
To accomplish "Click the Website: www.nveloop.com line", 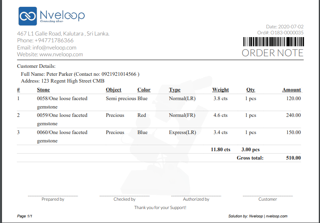I will (x=50, y=54).
